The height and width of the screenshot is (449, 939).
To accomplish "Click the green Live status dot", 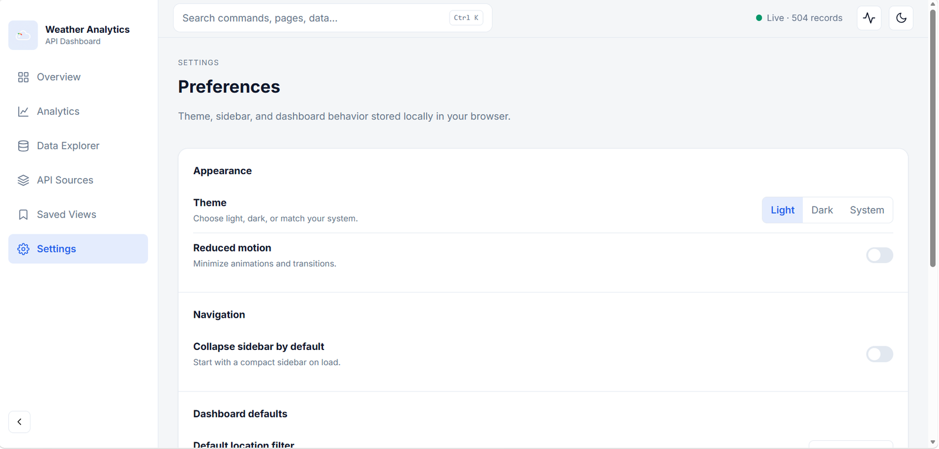I will [x=759, y=18].
